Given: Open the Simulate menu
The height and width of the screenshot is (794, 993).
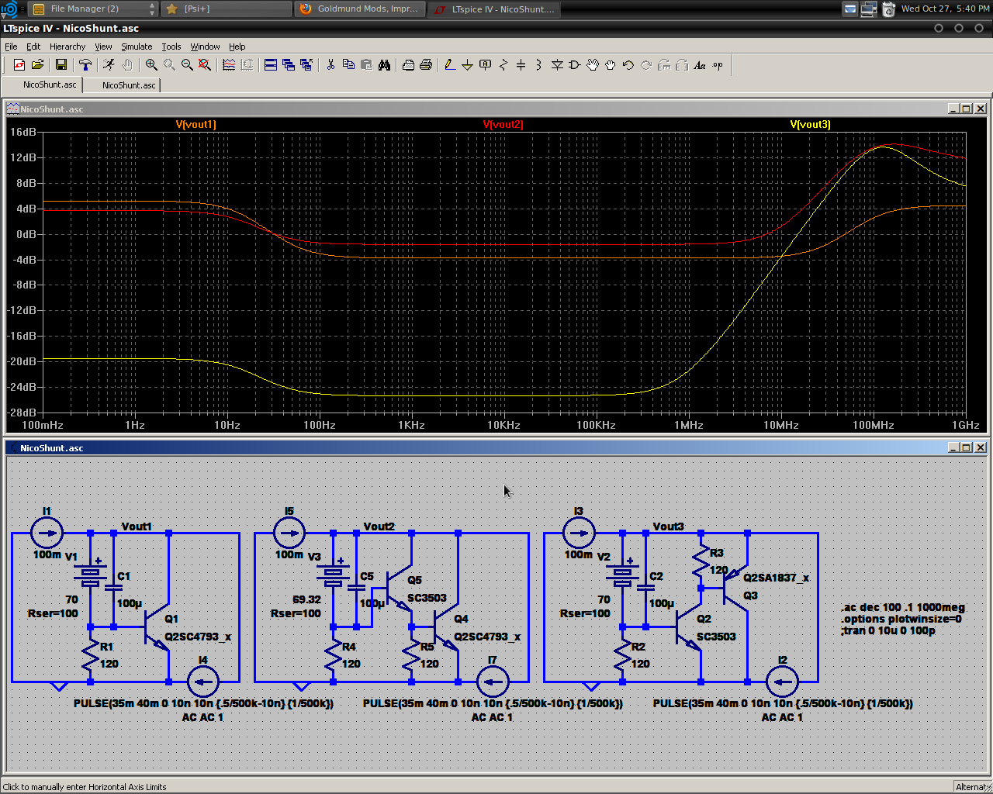Looking at the screenshot, I should pyautogui.click(x=137, y=47).
